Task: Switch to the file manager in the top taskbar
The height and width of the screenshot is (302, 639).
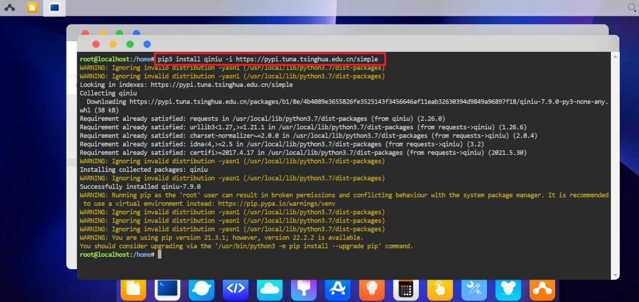Action: [32, 8]
